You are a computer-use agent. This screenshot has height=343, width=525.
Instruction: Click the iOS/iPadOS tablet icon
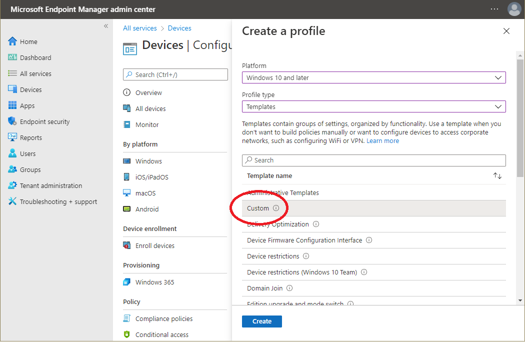pos(126,177)
